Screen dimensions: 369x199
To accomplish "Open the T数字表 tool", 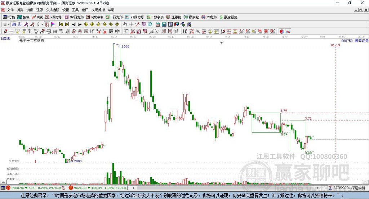I will coord(155,17).
